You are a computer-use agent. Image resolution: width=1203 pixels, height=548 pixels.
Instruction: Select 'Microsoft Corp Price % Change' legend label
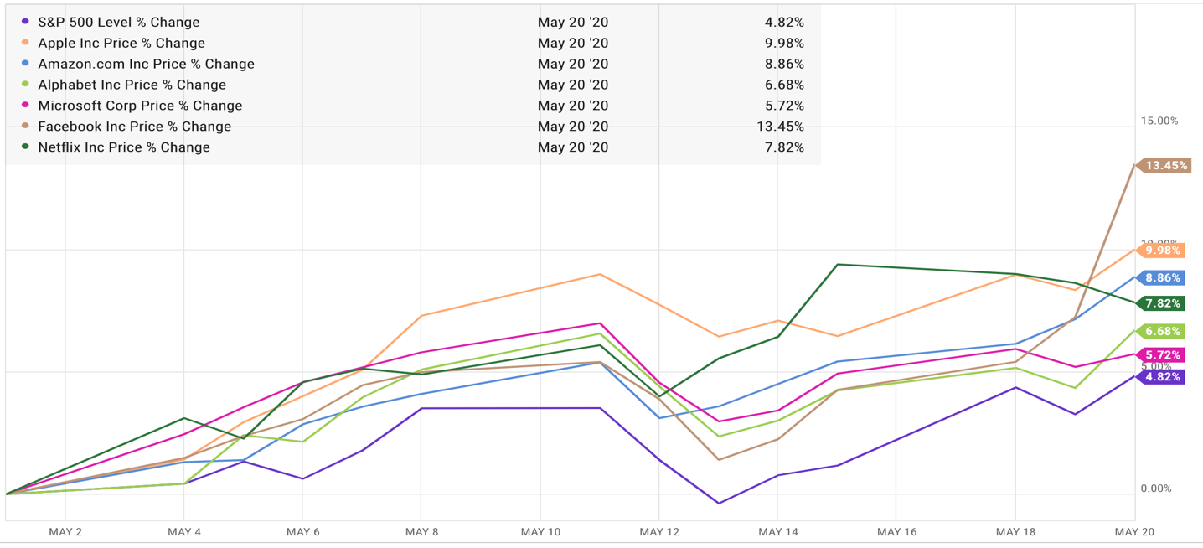pos(140,106)
